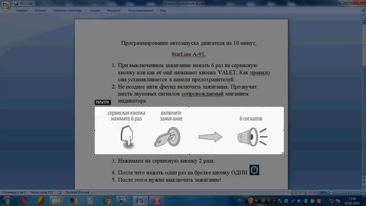This screenshot has width=366, height=206.
Task: Click the Save icon in quick access toolbar
Action: pyautogui.click(x=16, y=3)
